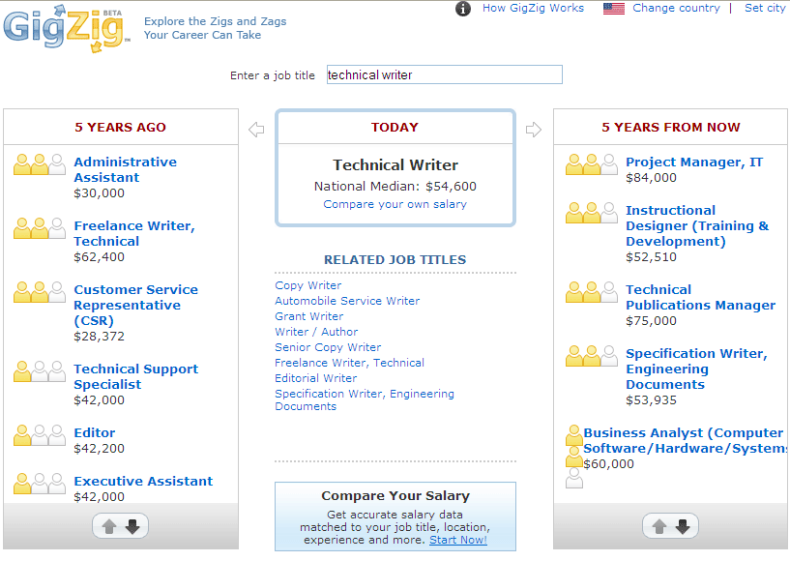Viewport: 790px width, 561px height.
Task: Click people icons beside Editor
Action: (x=40, y=435)
